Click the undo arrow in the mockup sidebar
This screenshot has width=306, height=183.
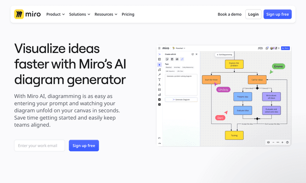(159, 138)
